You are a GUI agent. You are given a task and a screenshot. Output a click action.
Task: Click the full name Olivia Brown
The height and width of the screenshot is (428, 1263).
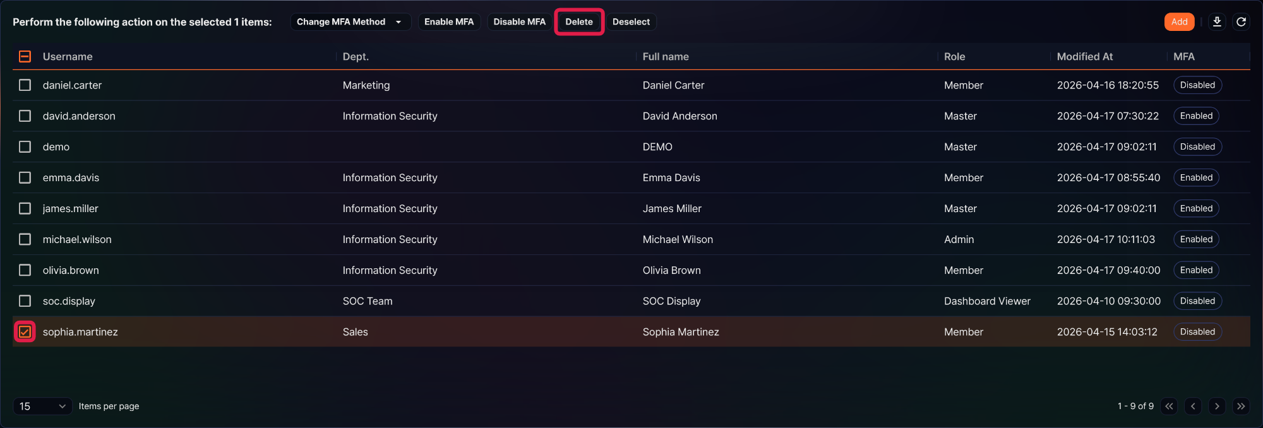pos(671,271)
